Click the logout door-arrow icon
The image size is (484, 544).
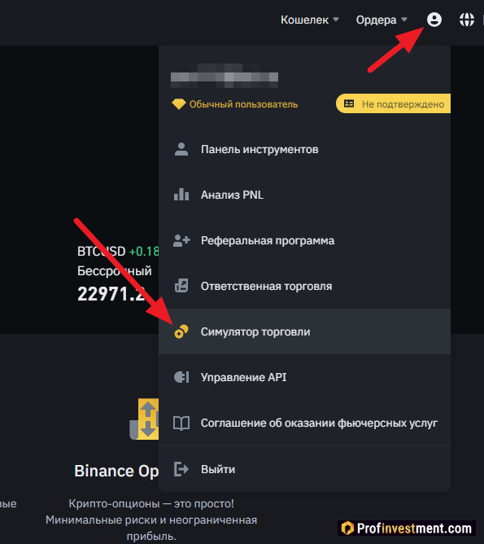pos(181,469)
